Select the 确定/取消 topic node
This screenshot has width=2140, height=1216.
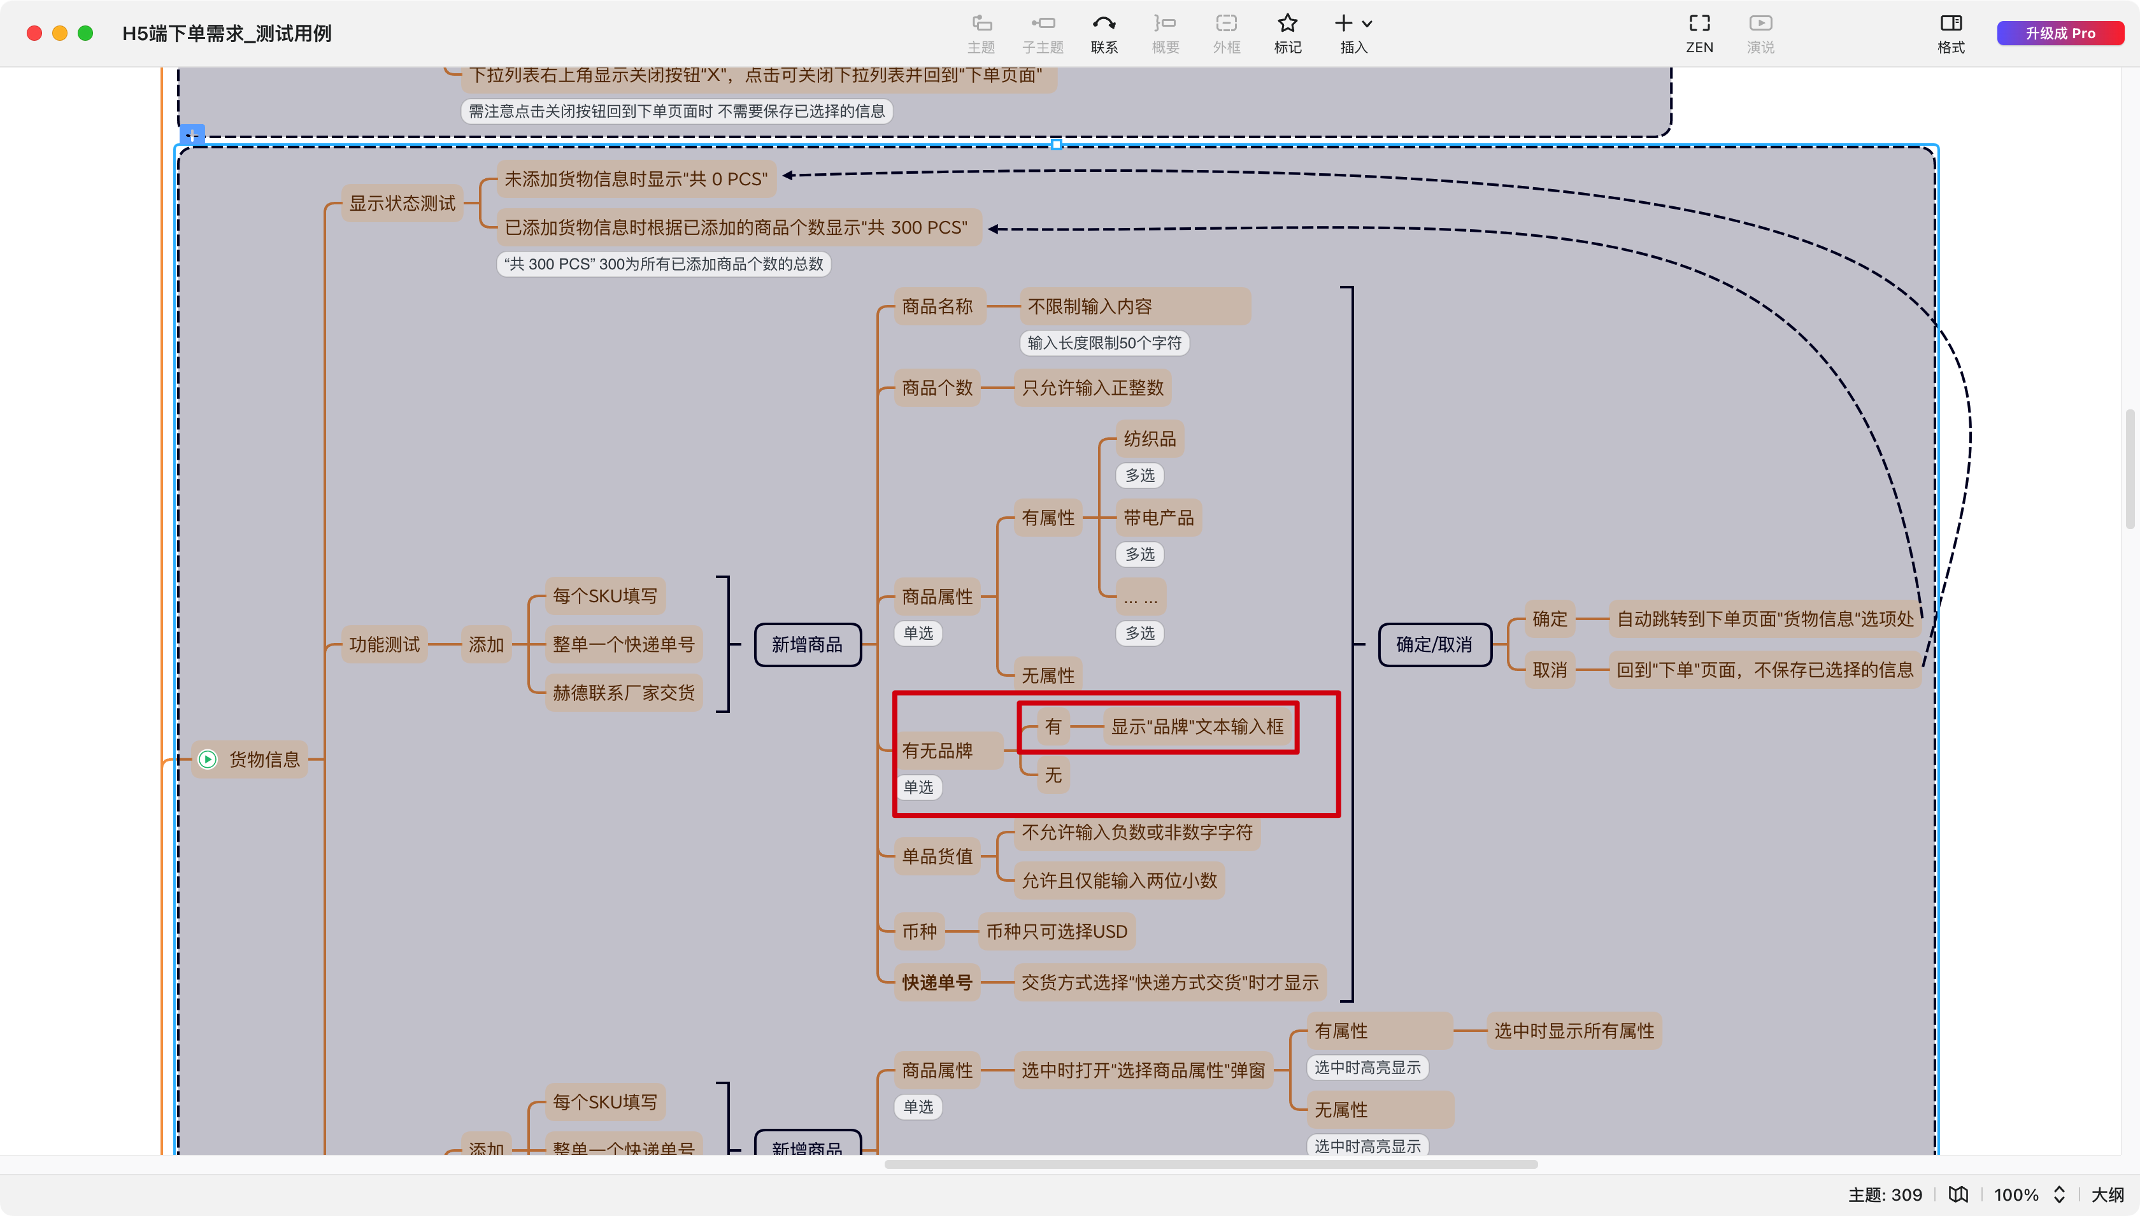(1434, 645)
